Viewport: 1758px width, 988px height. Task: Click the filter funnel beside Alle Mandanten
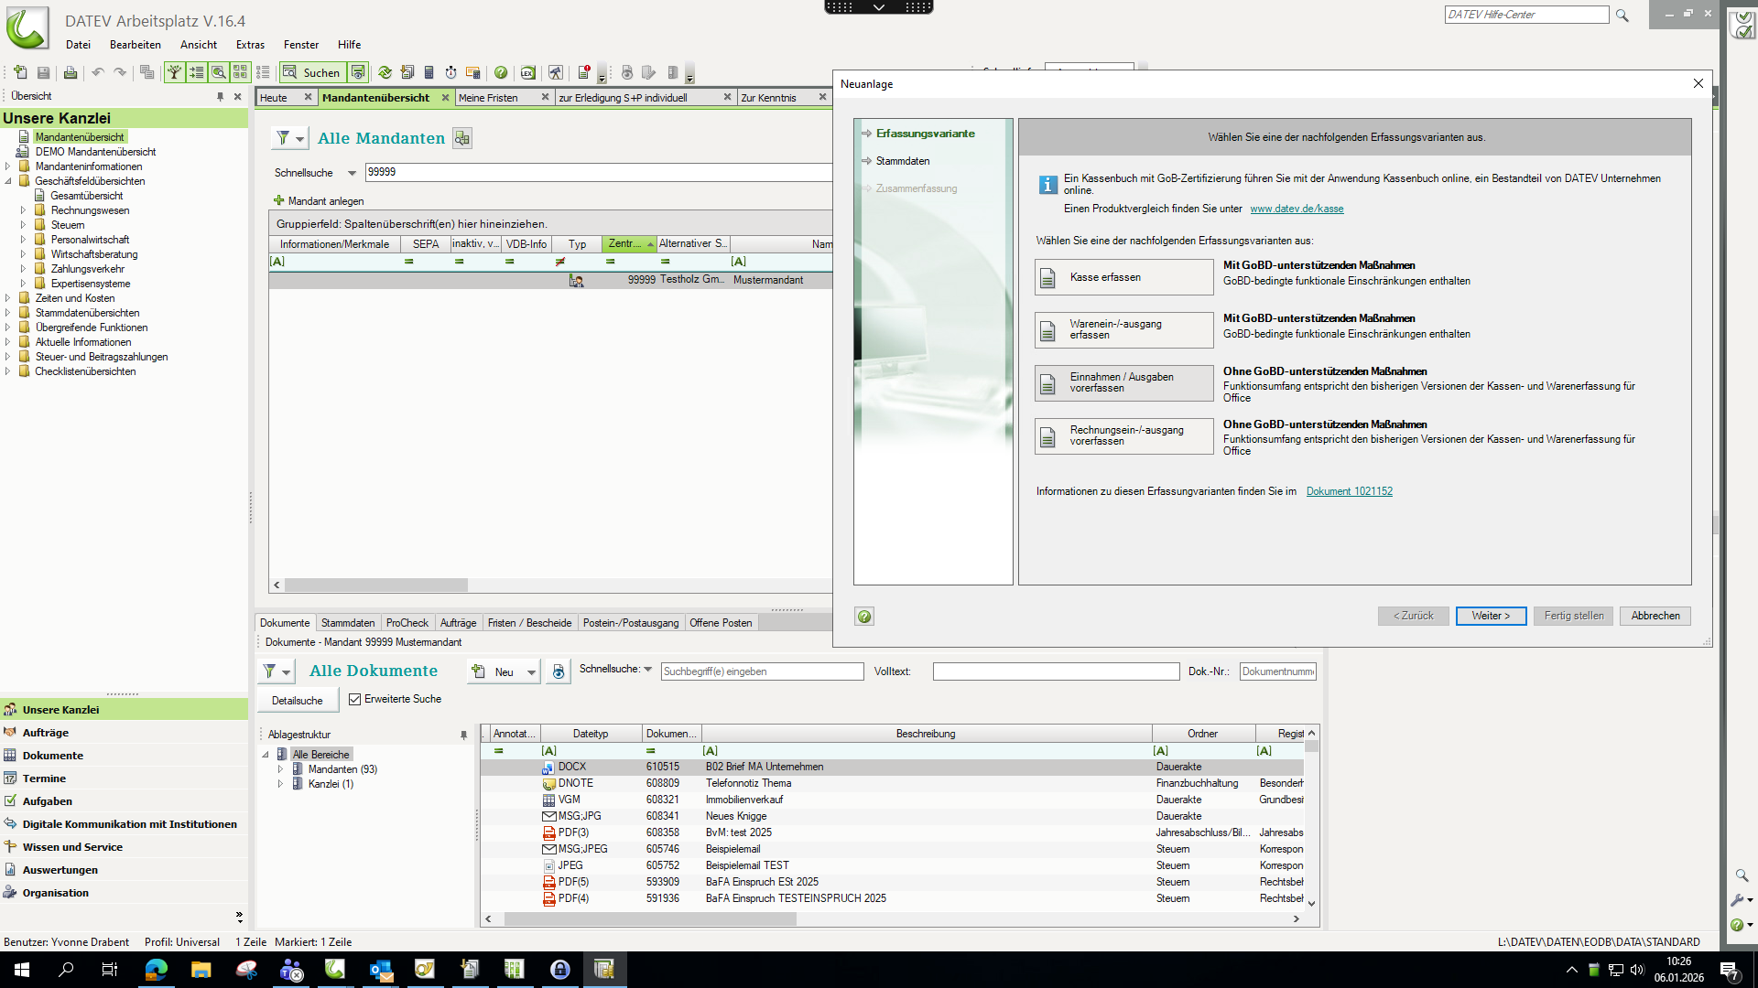284,138
